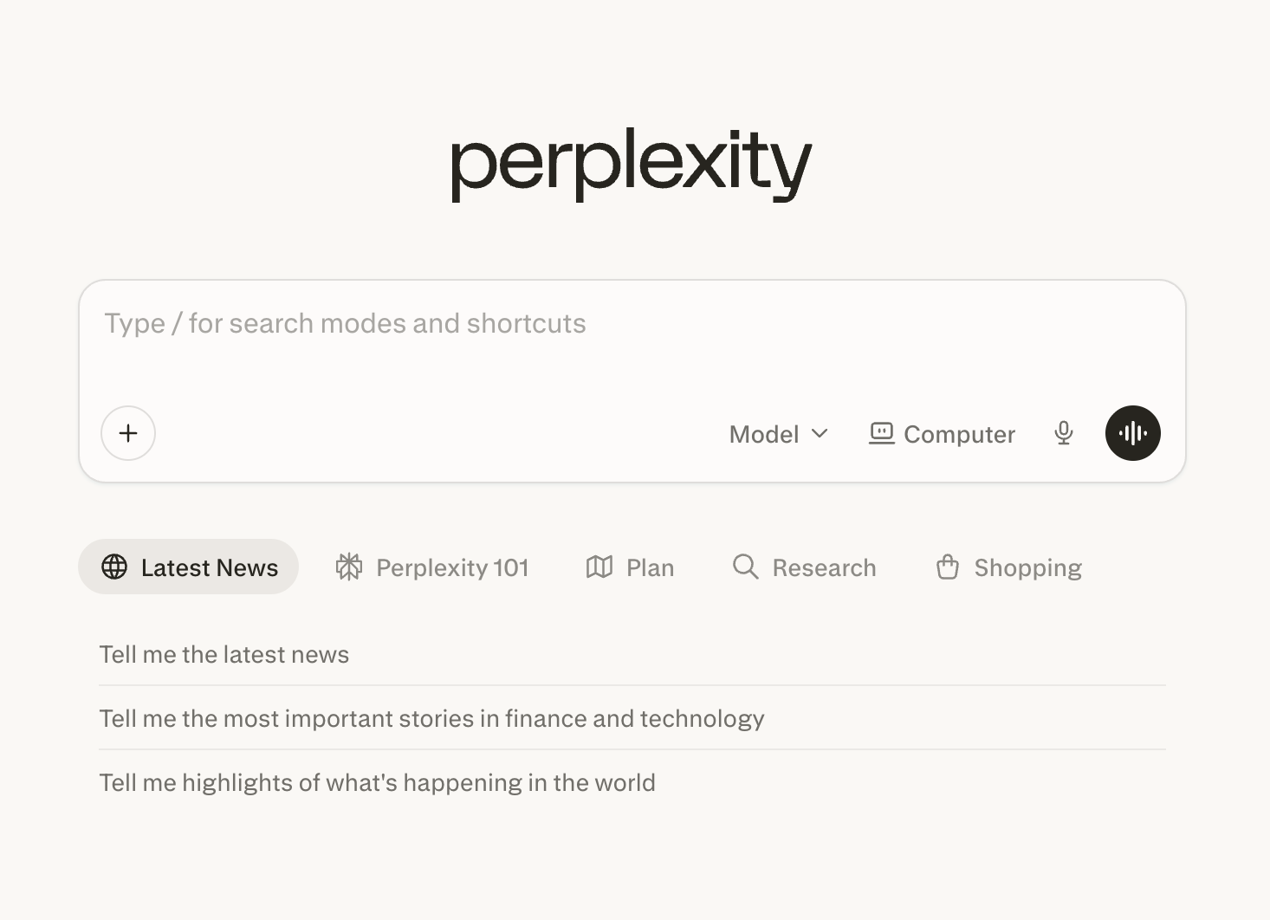Viewport: 1270px width, 920px height.
Task: Open the Plan suggestions tab
Action: click(650, 567)
